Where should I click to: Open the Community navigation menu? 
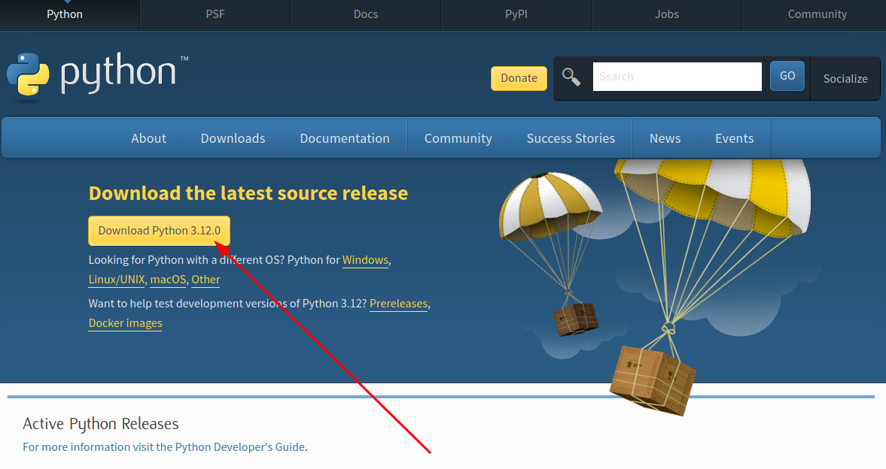pyautogui.click(x=458, y=138)
